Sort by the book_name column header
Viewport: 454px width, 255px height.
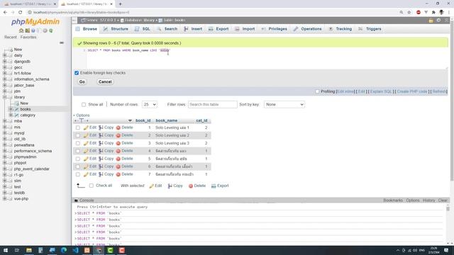(167, 120)
